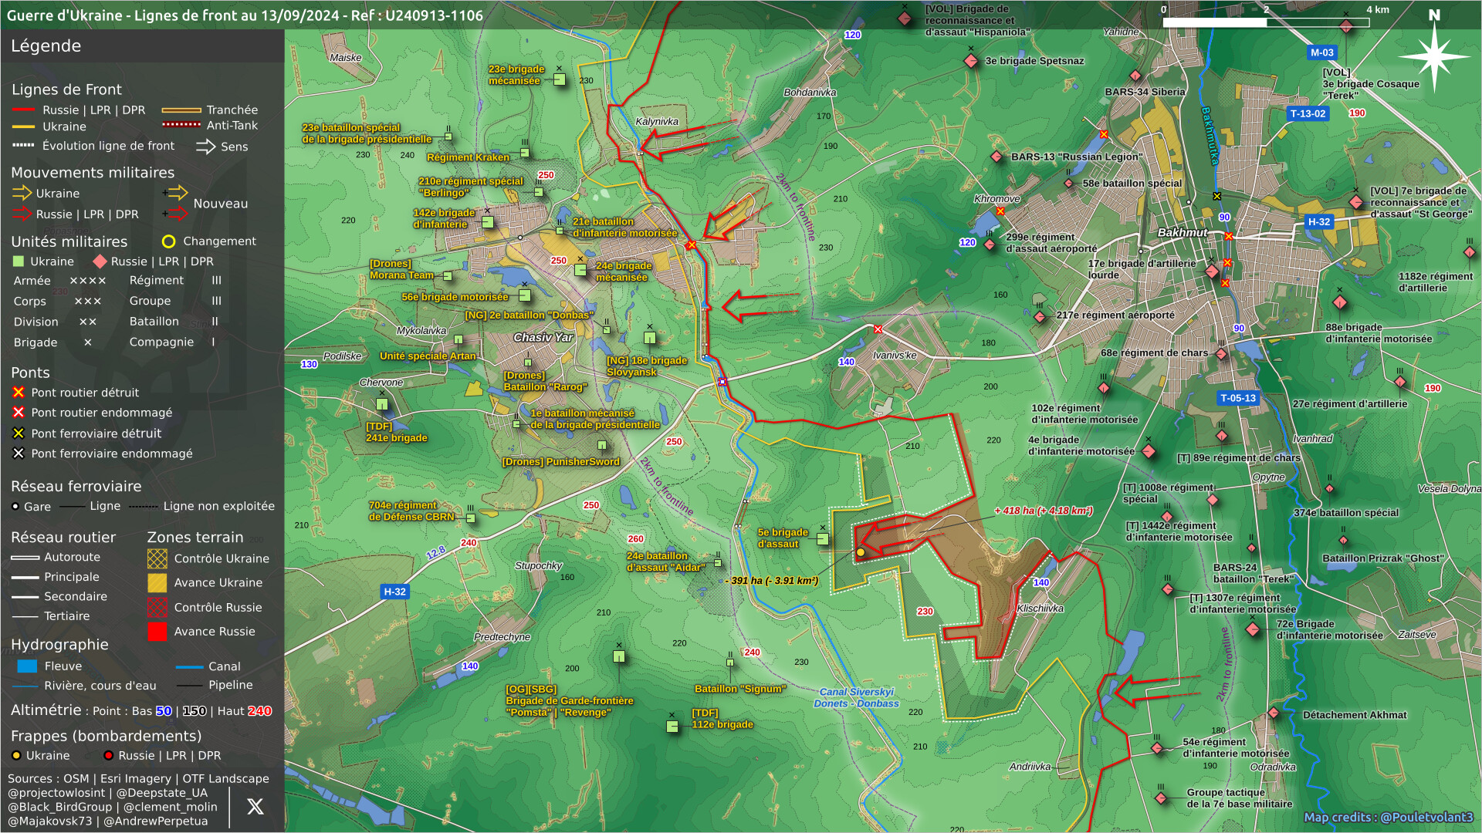The height and width of the screenshot is (833, 1482).
Task: Click the 112e brigade green square marker
Action: tap(672, 726)
